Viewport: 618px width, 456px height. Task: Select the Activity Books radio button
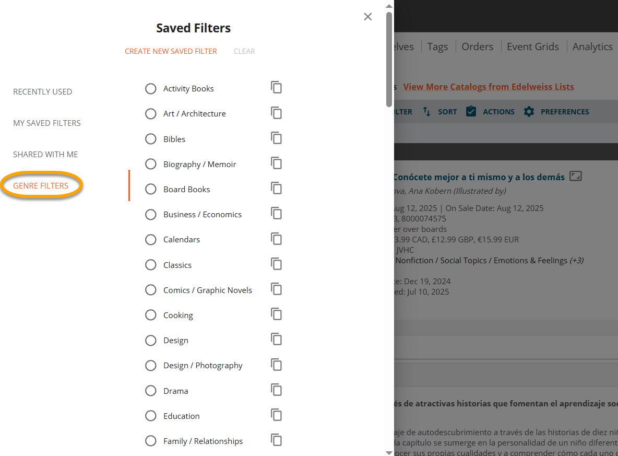150,88
